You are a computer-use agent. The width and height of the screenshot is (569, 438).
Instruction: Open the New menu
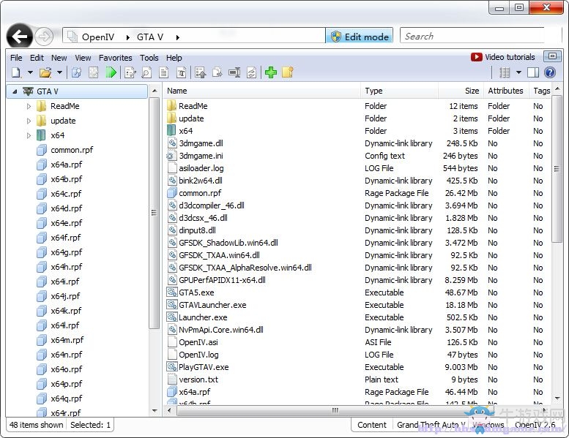(59, 58)
